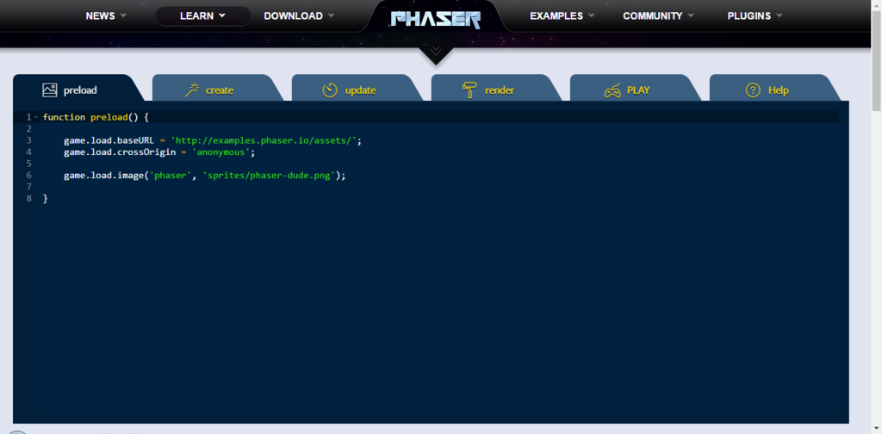
Task: Click the 'anonymous' string in code
Action: [220, 152]
